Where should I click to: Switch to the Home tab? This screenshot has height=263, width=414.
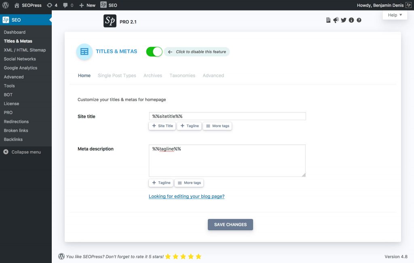click(x=84, y=76)
